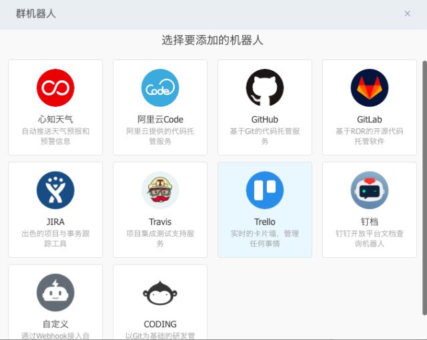Click the 心知天气 title text

[55, 120]
